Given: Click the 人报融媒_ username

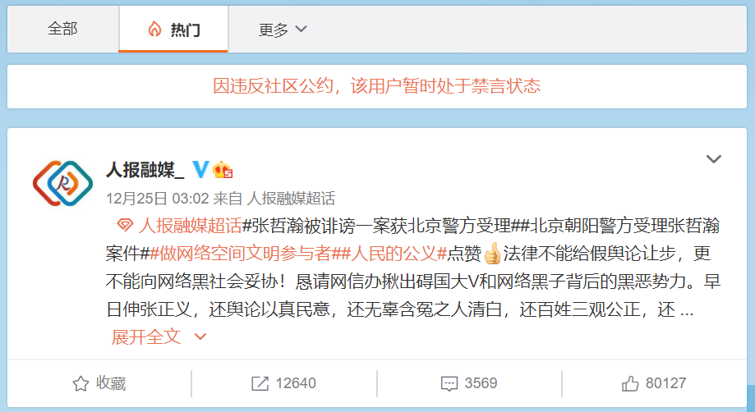Looking at the screenshot, I should tap(145, 170).
